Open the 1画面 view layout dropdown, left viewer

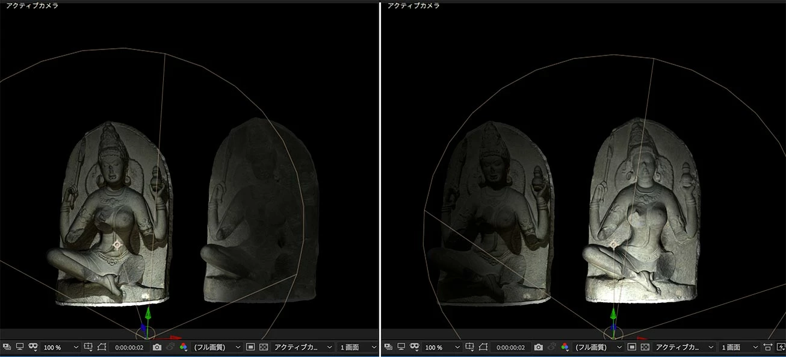point(357,347)
